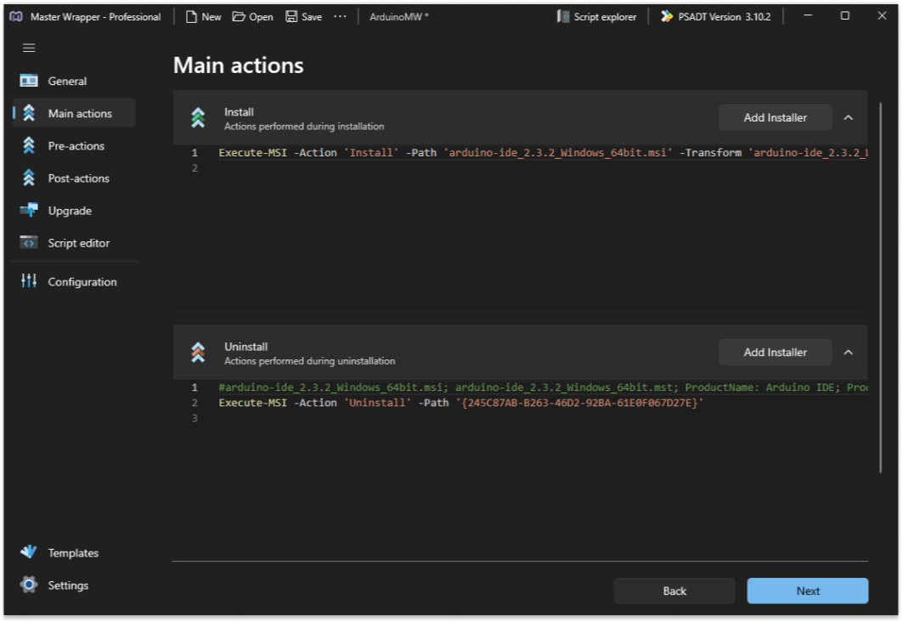The height and width of the screenshot is (622, 902).
Task: Click the Back button
Action: [674, 591]
